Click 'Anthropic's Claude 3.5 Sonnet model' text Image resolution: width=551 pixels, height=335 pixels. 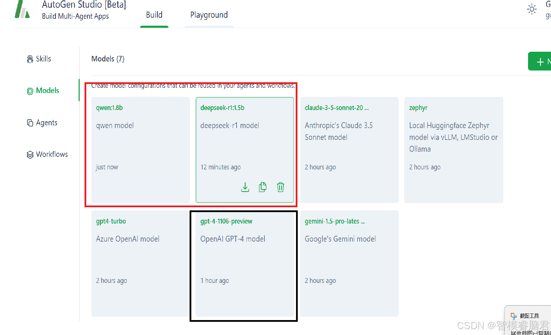(x=339, y=131)
